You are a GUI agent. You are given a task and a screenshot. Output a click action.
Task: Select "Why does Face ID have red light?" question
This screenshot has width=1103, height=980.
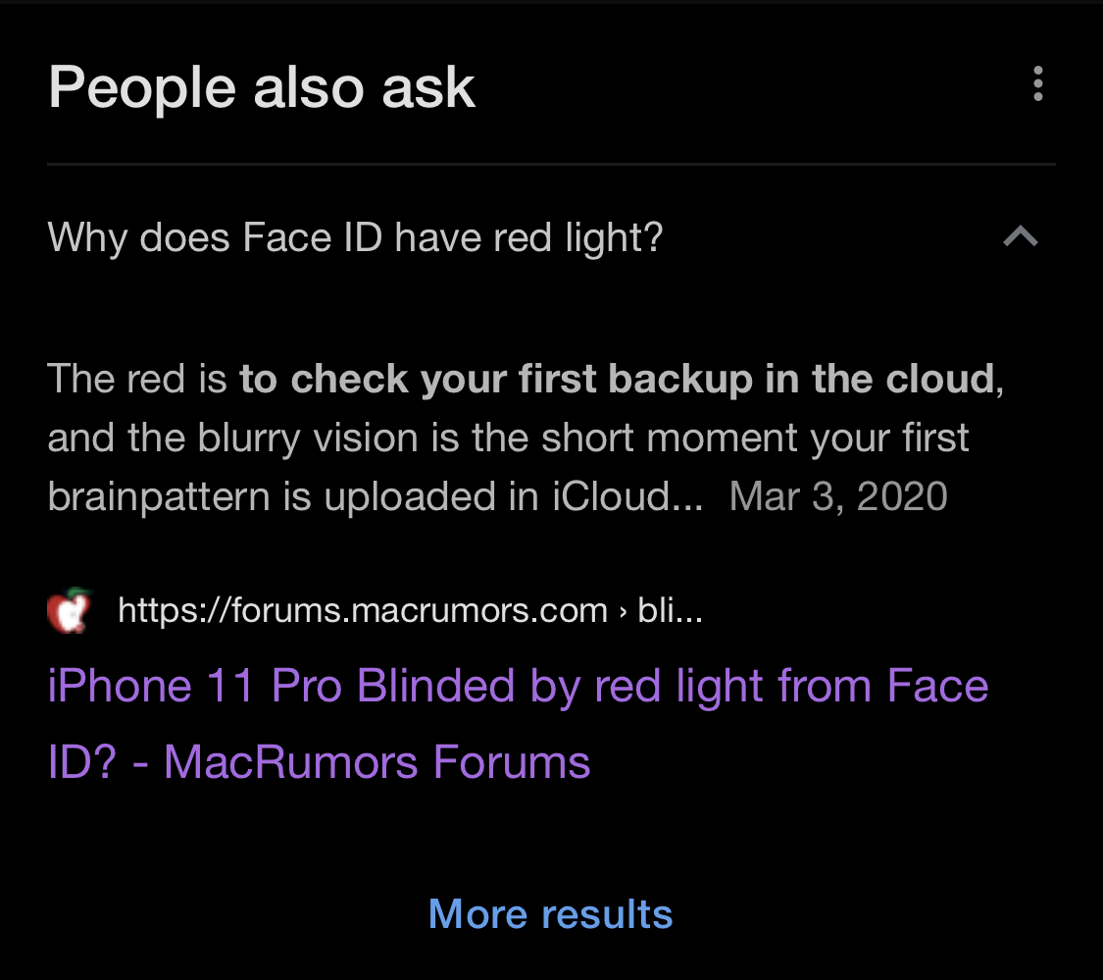tap(356, 237)
